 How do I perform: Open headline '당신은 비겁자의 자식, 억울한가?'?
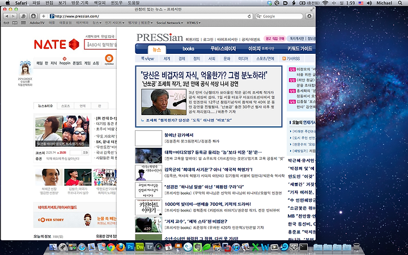[204, 76]
